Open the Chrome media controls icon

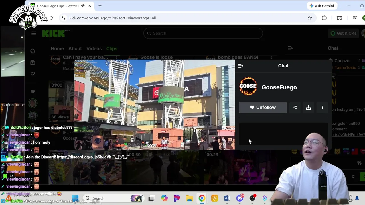355,18
